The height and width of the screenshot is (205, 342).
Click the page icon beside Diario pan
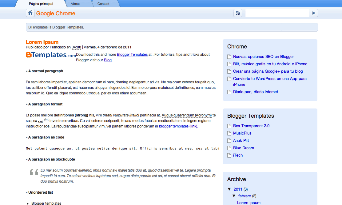coord(229,92)
